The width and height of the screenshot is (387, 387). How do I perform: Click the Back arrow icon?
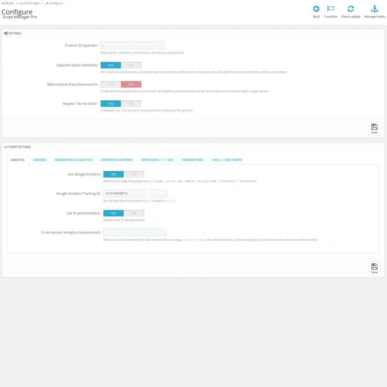click(x=316, y=9)
